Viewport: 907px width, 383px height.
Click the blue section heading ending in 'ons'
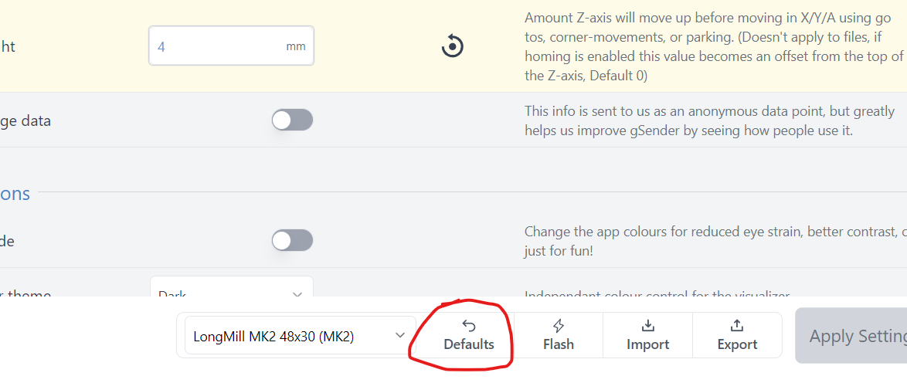pyautogui.click(x=15, y=193)
